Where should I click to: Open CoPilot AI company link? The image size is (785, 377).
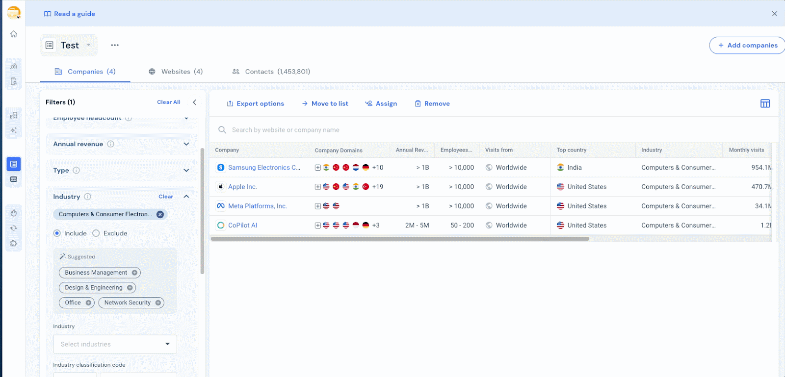click(243, 226)
